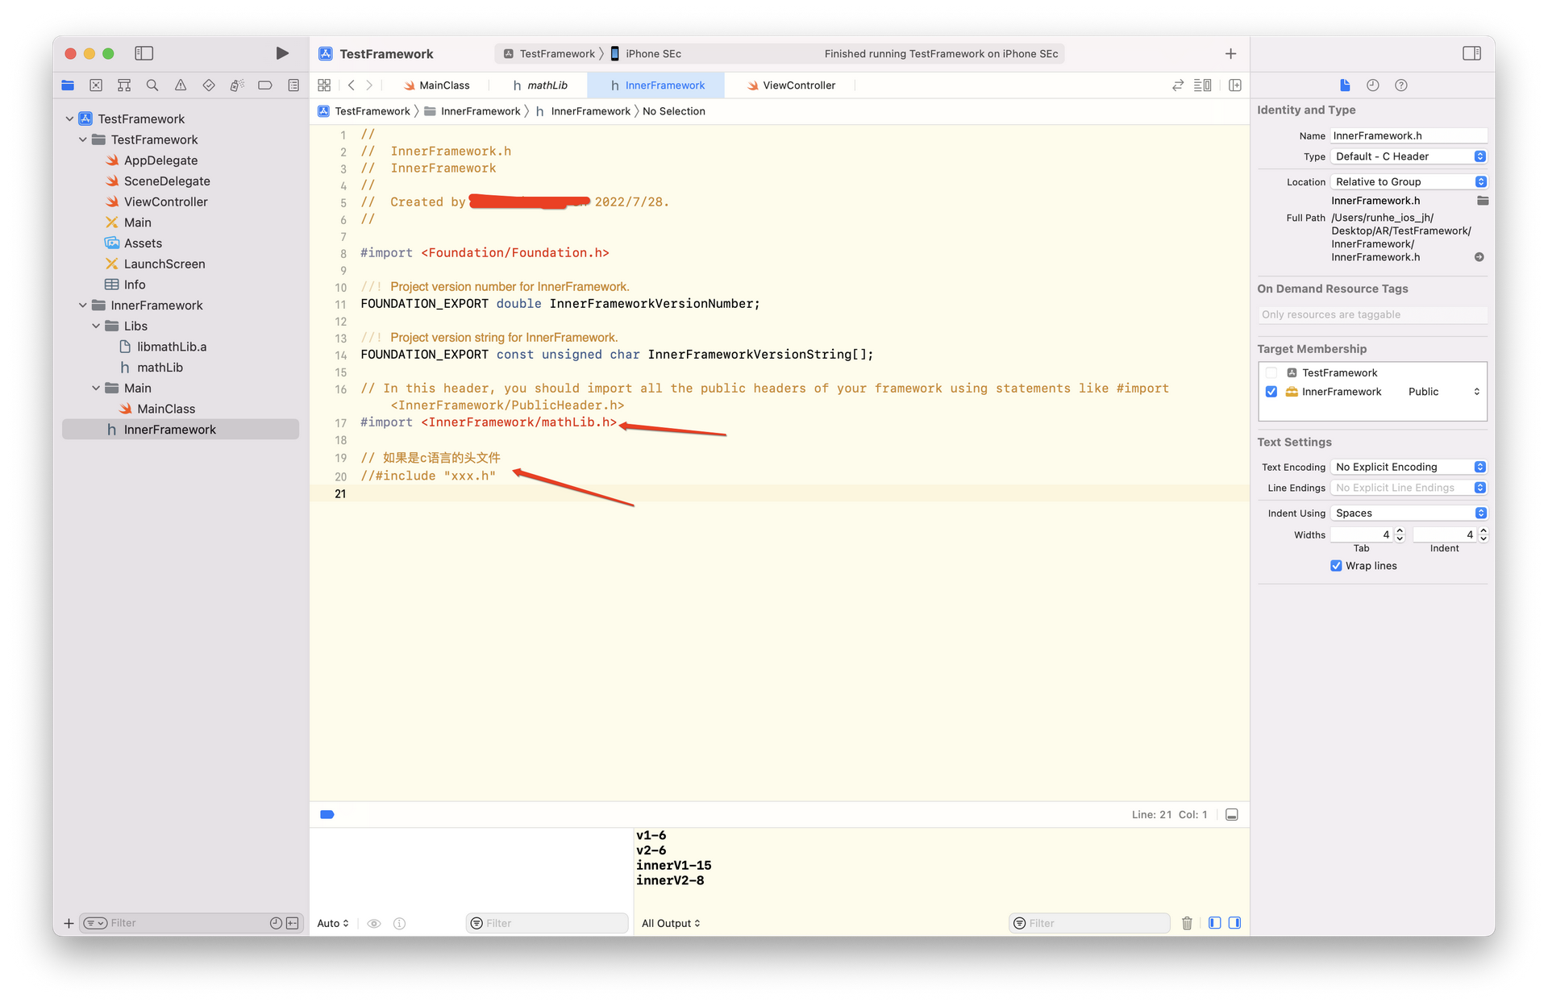Click On Demand Resource Tags field
The width and height of the screenshot is (1548, 1006).
[1372, 315]
